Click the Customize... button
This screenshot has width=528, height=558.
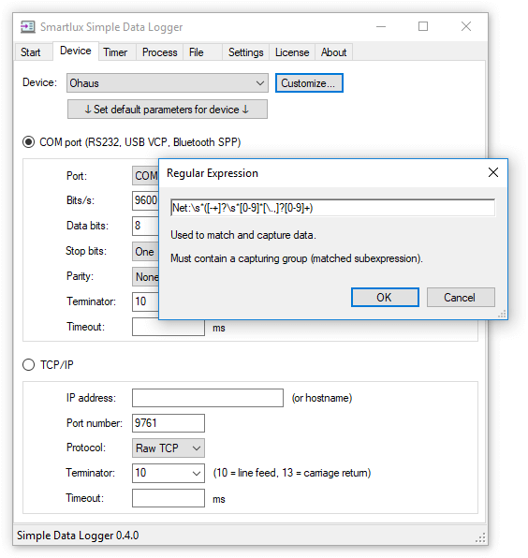(309, 83)
